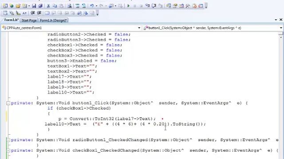Cut selection with the scissors icon
Image resolution: width=284 pixels, height=159 pixels.
(x=48, y=6)
